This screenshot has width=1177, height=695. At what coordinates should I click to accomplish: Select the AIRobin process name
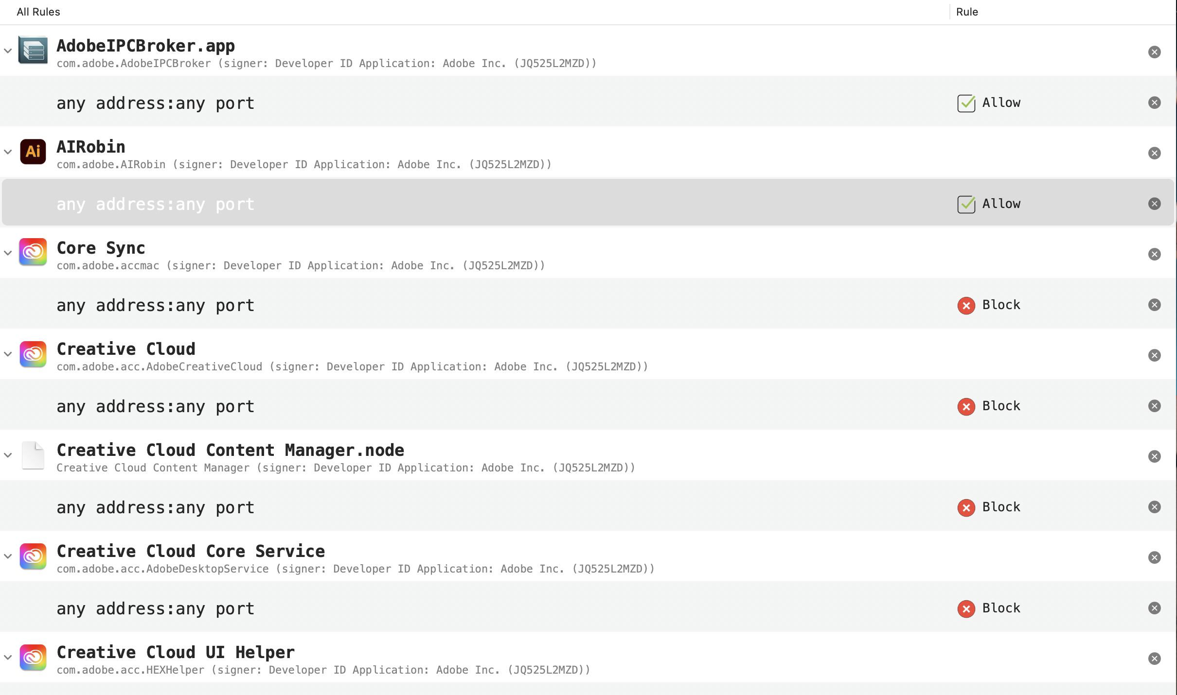(91, 147)
